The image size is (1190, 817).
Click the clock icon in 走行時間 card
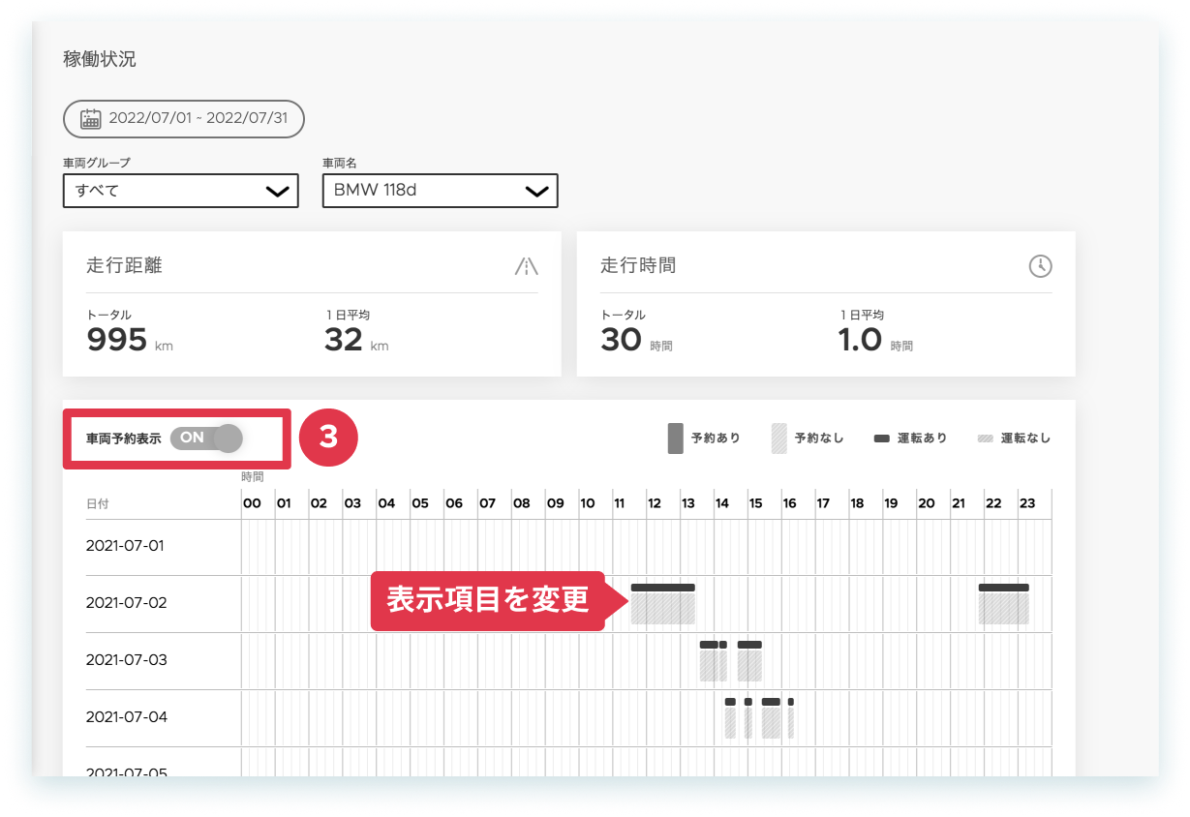(x=1040, y=266)
